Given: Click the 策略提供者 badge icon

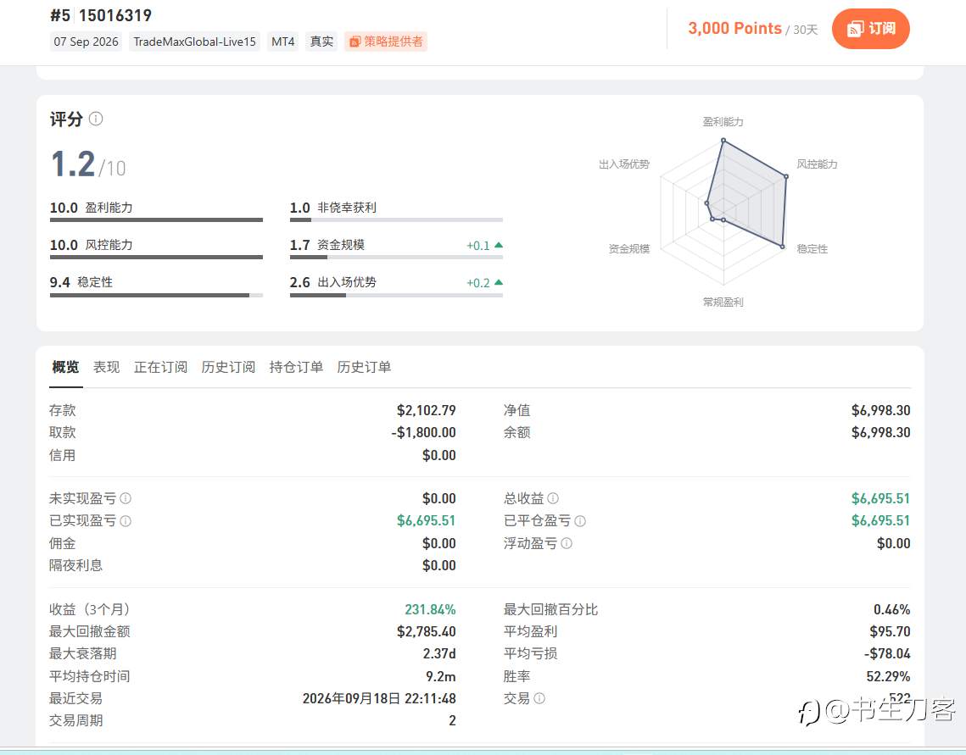Looking at the screenshot, I should (x=355, y=42).
